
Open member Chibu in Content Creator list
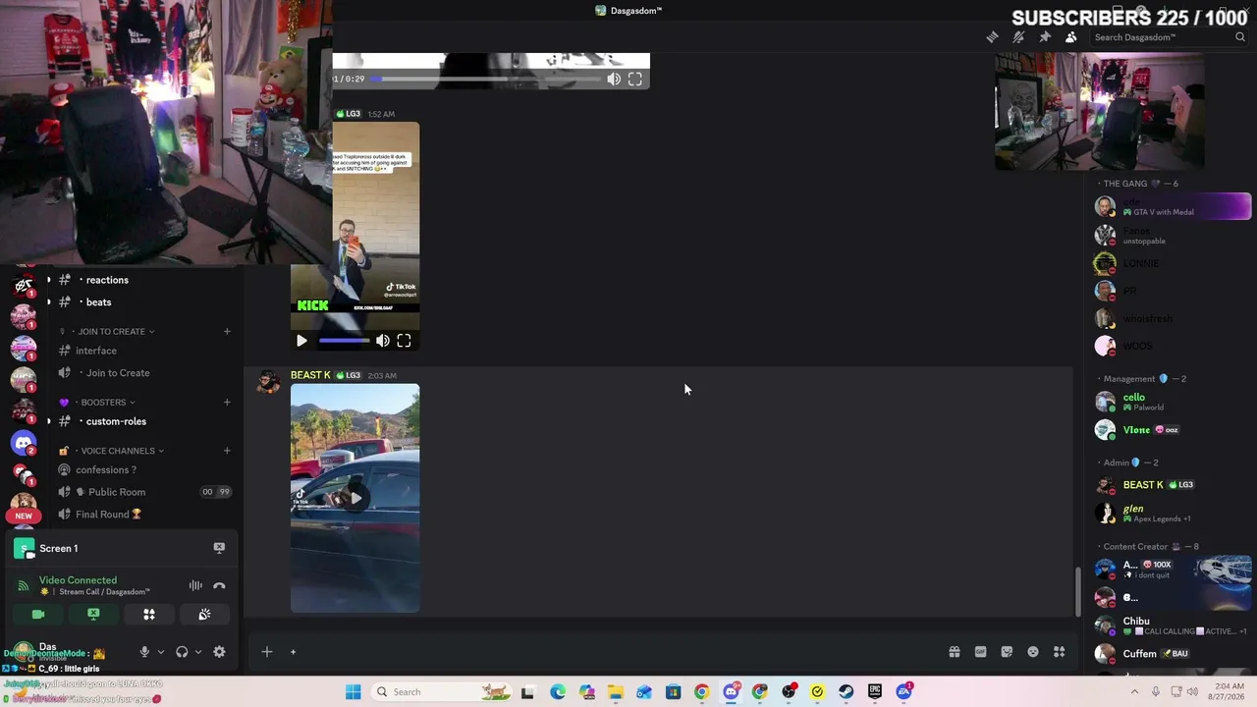point(1174,625)
